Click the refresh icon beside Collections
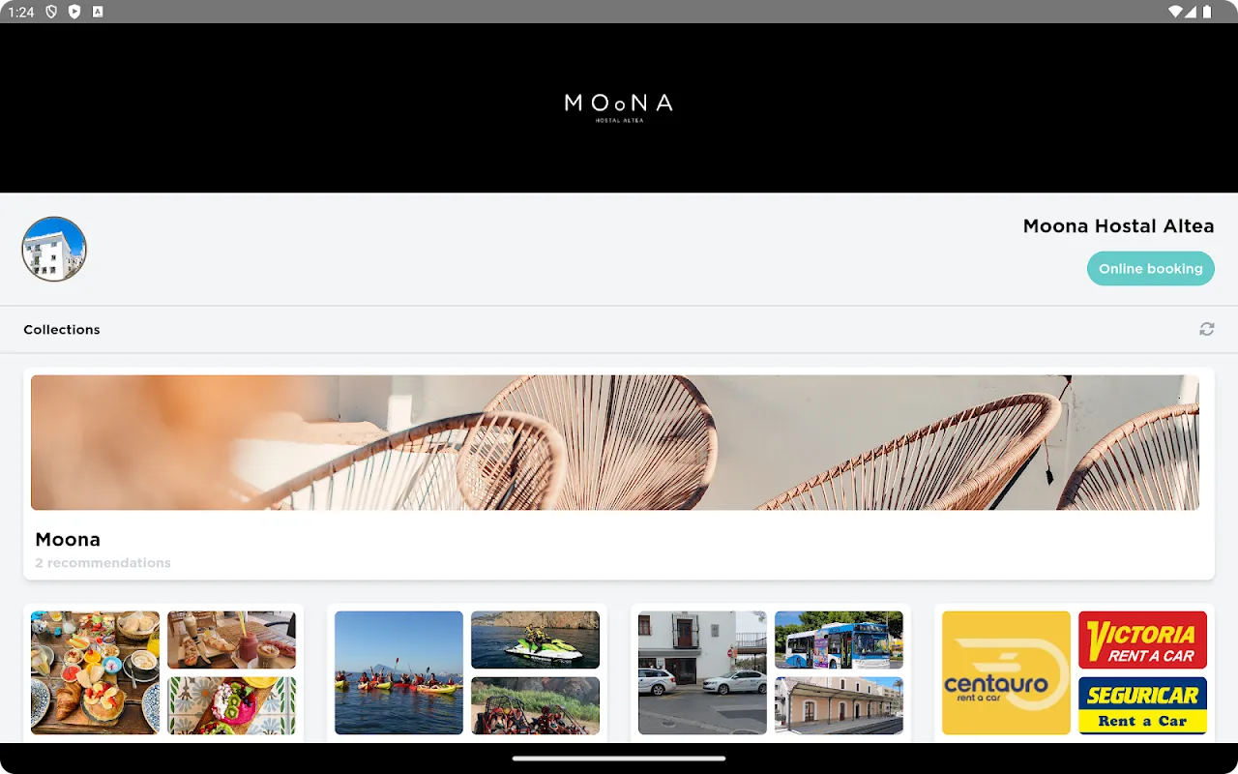This screenshot has width=1238, height=774. pyautogui.click(x=1206, y=329)
